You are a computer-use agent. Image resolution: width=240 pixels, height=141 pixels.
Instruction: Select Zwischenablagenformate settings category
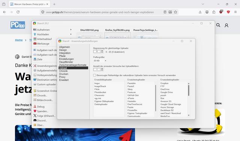pyautogui.click(x=73, y=65)
